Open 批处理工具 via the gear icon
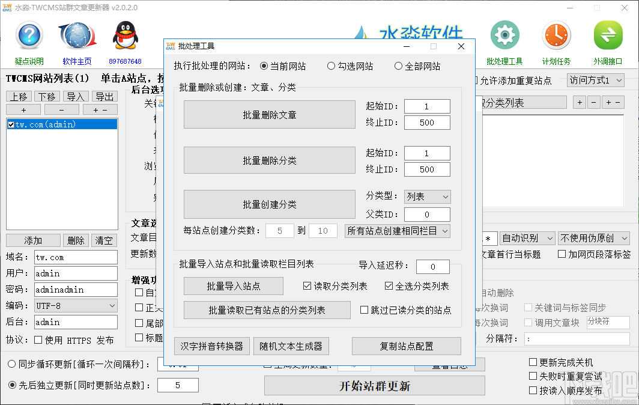The width and height of the screenshot is (639, 405). point(504,35)
